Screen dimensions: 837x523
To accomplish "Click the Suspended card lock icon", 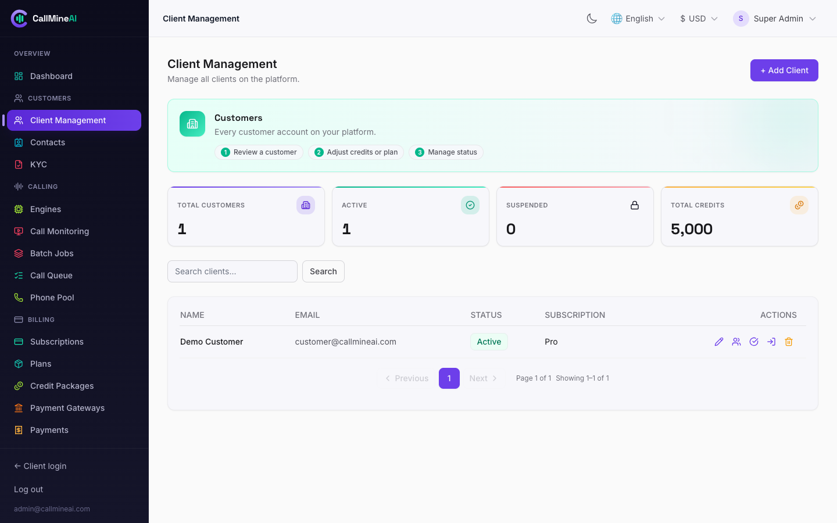I will (635, 205).
